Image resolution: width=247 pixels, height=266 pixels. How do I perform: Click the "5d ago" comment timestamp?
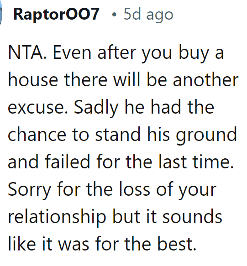148,15
